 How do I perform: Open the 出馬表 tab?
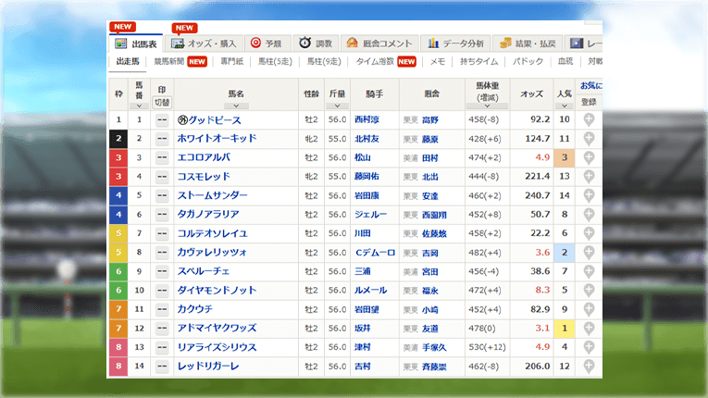click(x=136, y=44)
